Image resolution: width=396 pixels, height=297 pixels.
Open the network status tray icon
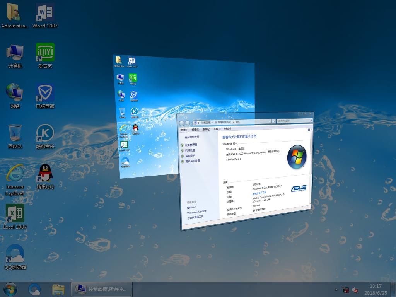[x=346, y=290]
